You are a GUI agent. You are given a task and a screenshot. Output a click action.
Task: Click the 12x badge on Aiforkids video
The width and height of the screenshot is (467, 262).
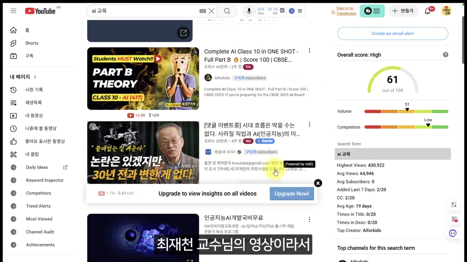(248, 67)
